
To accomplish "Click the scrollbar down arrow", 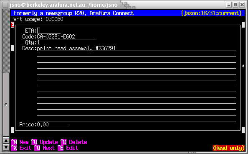I will 6,147.
